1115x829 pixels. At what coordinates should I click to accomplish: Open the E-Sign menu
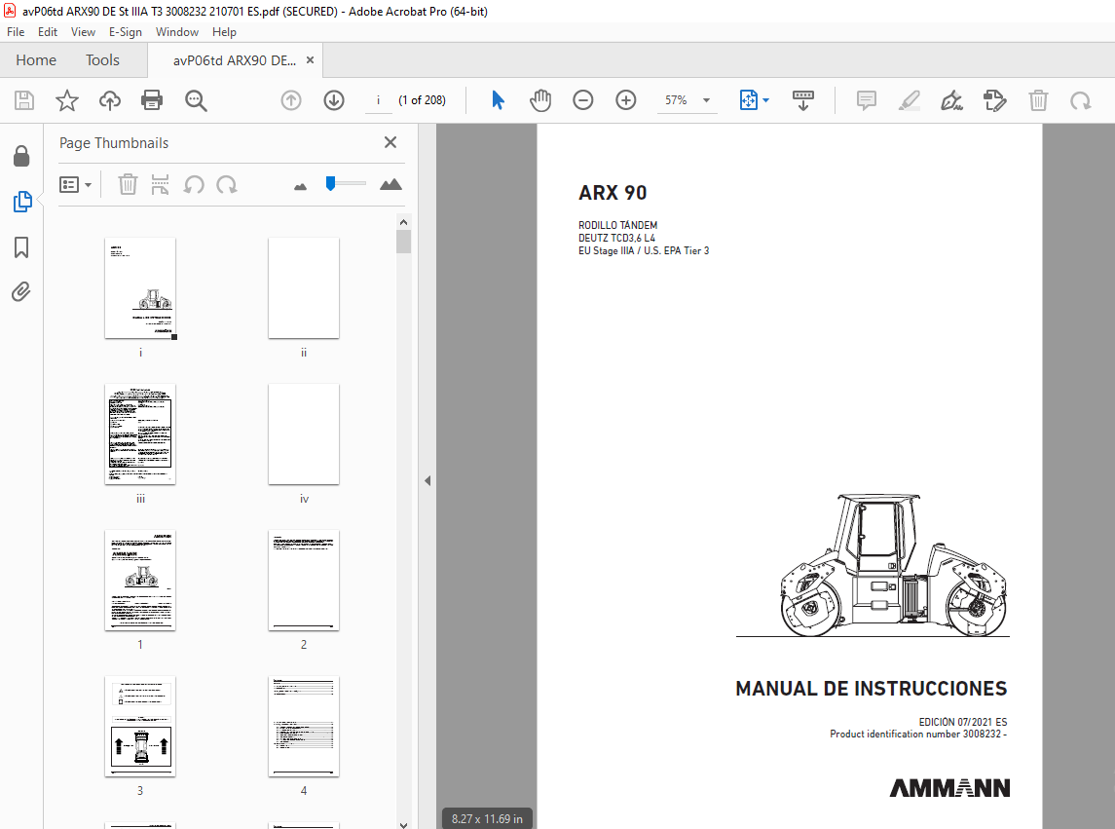(126, 32)
